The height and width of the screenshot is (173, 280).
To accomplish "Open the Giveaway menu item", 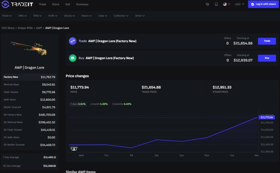I will coord(82,4).
